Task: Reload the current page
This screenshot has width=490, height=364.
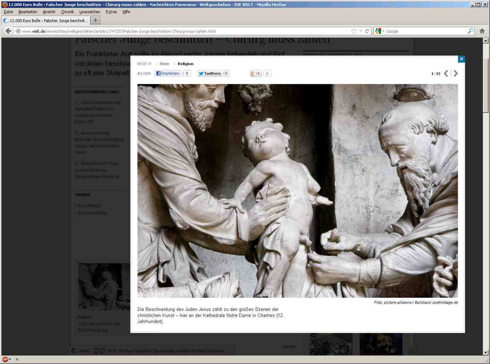Action: tap(367, 31)
